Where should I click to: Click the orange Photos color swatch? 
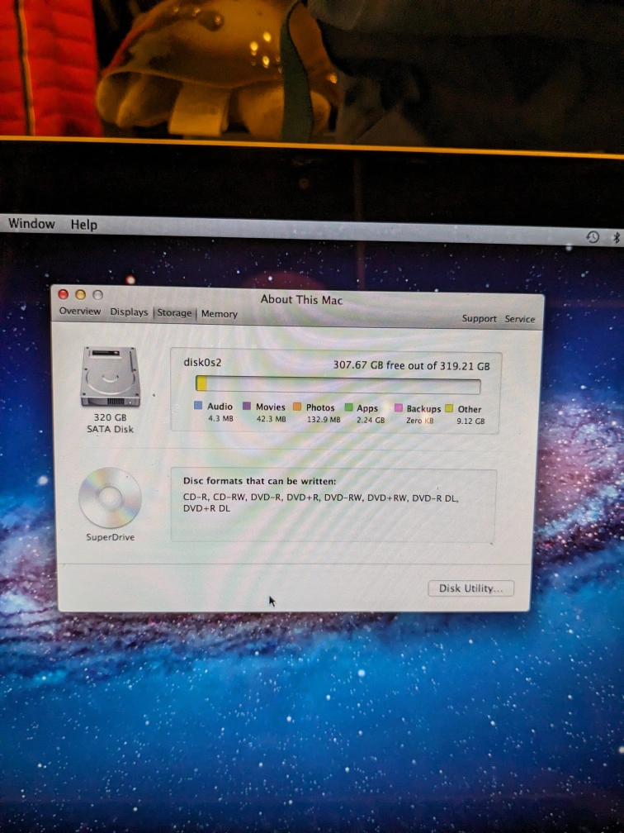(297, 407)
